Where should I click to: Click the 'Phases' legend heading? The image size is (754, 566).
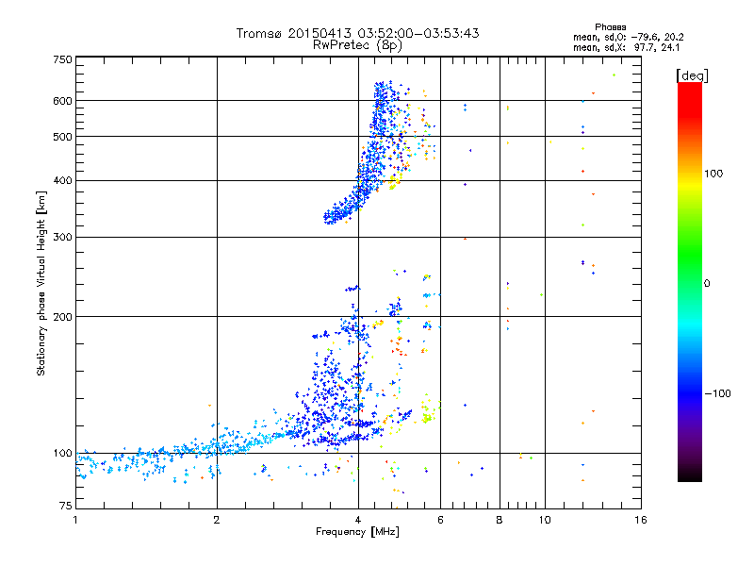pos(610,27)
